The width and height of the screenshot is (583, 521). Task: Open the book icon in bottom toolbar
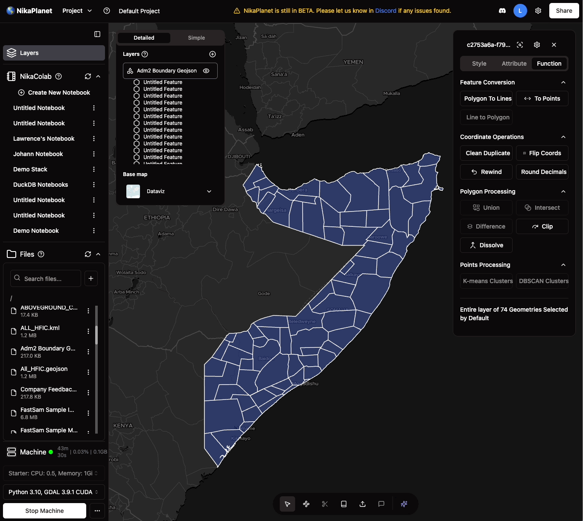[344, 504]
